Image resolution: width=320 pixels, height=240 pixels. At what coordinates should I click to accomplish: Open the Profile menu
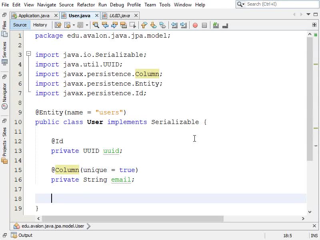134,5
